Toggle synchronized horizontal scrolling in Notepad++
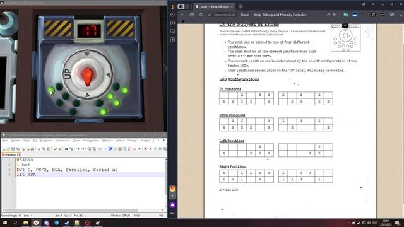Viewport: 404px width, 227px height. point(94,149)
